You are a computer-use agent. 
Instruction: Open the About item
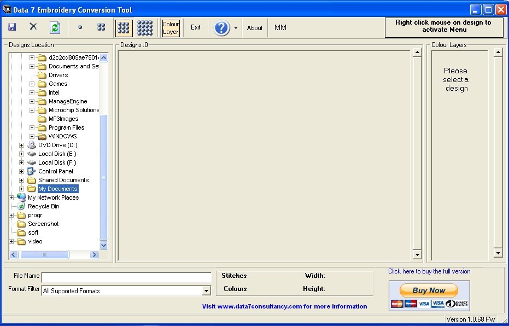[255, 28]
